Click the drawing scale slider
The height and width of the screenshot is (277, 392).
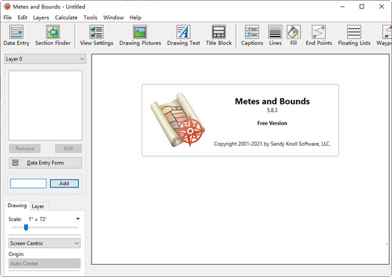[26, 227]
